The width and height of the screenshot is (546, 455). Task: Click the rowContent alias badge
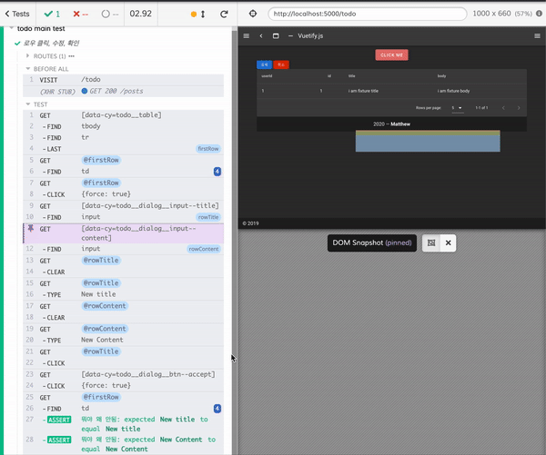204,249
